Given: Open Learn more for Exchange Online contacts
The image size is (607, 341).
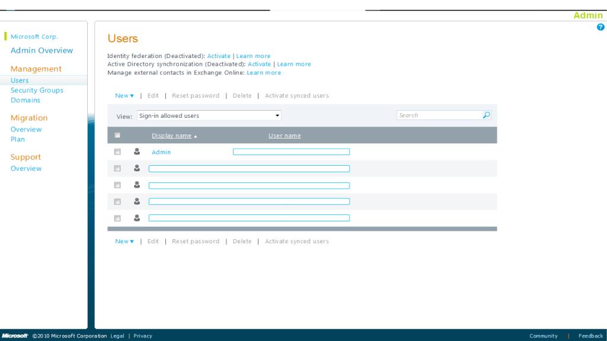Looking at the screenshot, I should tap(264, 73).
